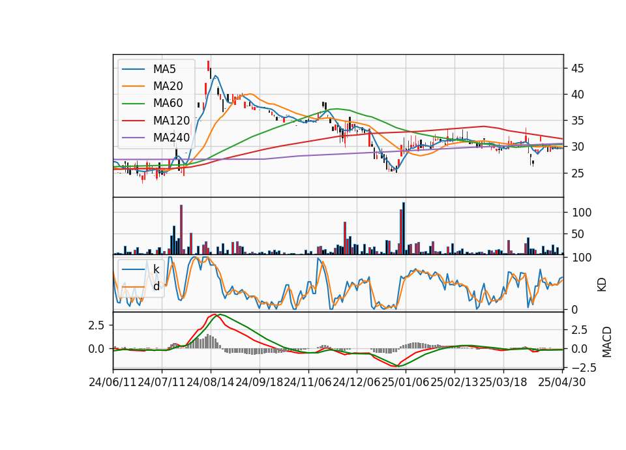Click the 100 tick on the volume panel axis
Screen dimensions: 626x450
coord(581,213)
